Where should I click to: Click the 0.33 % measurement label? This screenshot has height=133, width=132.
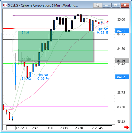(x=43, y=78)
